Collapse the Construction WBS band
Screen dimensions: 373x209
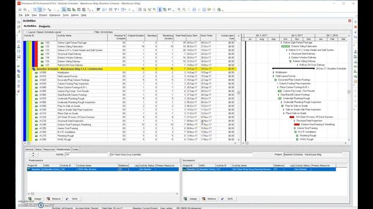31,69
